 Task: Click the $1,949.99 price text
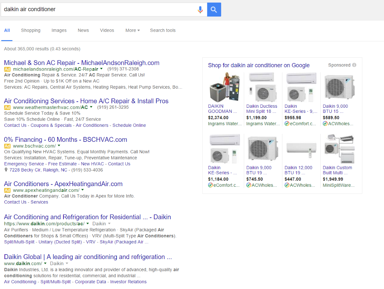point(333,179)
